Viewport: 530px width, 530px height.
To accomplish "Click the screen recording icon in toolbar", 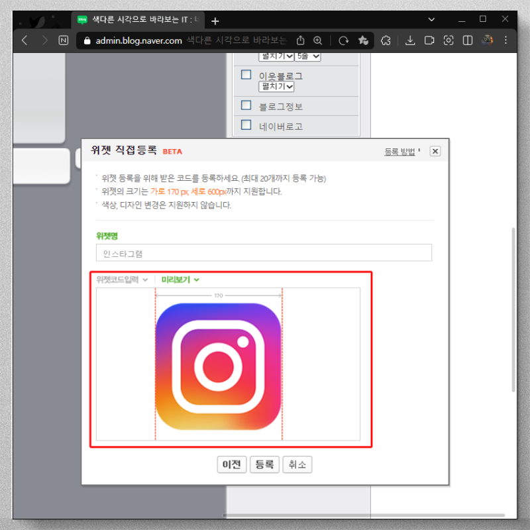I will [429, 40].
